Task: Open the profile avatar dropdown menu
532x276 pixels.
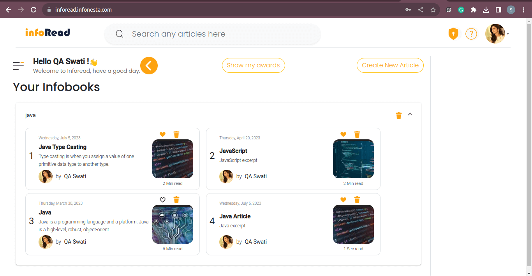Action: click(x=497, y=34)
